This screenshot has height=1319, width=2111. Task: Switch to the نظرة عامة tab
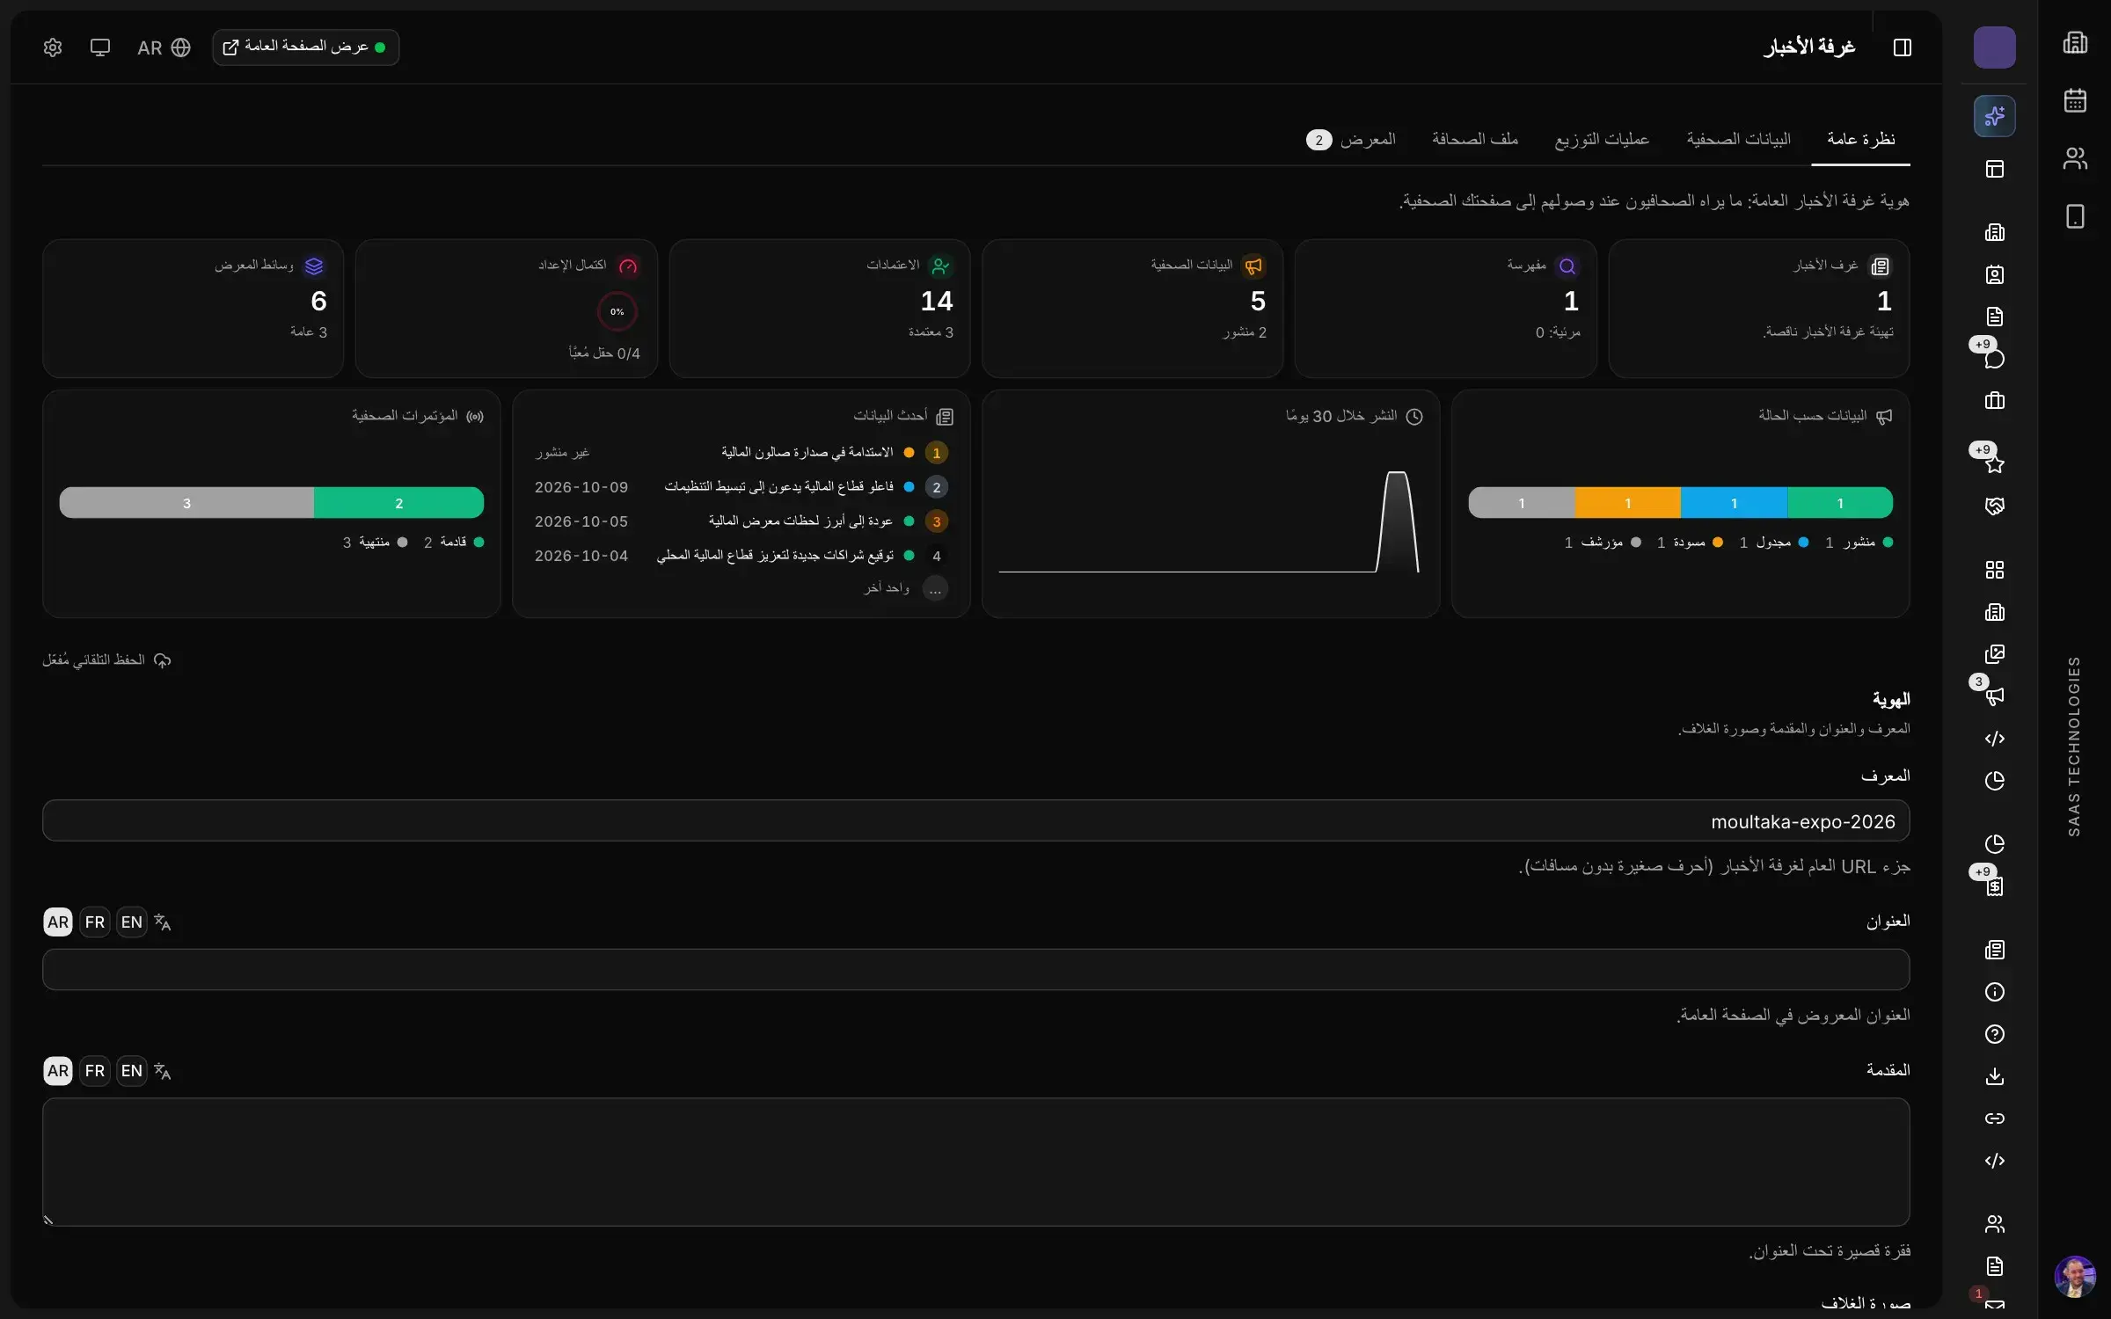coord(1860,139)
